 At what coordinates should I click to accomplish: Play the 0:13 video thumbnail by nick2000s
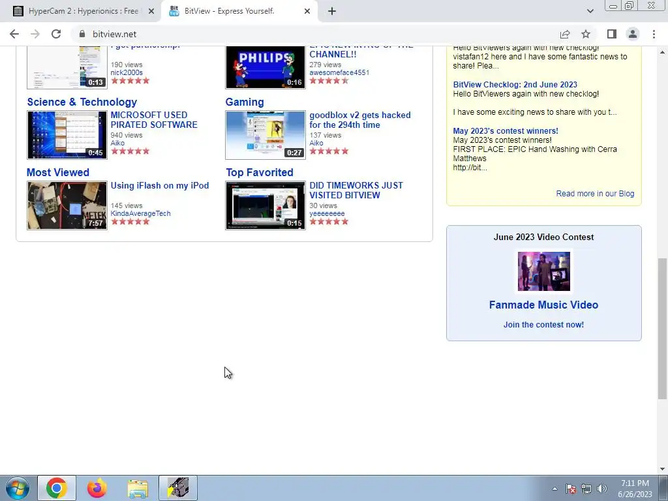coord(67,67)
